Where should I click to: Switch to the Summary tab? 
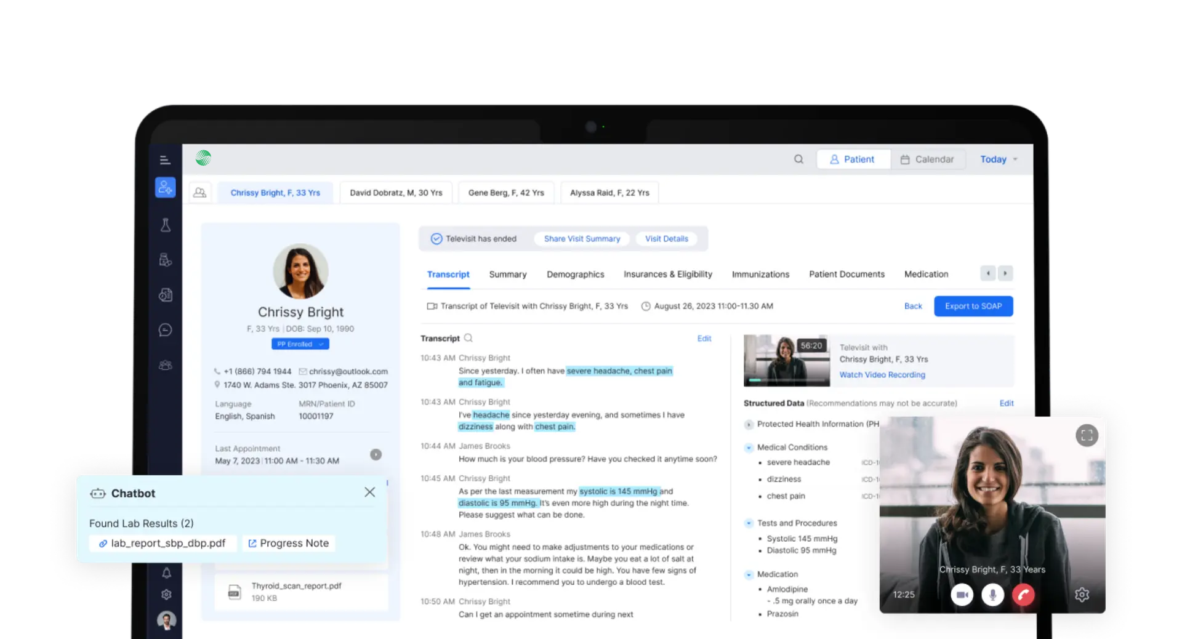coord(507,275)
